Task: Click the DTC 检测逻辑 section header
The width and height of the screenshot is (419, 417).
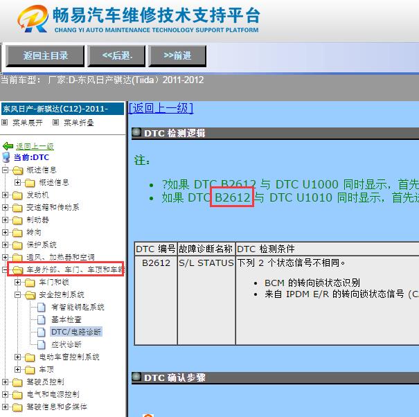Action: (x=275, y=133)
